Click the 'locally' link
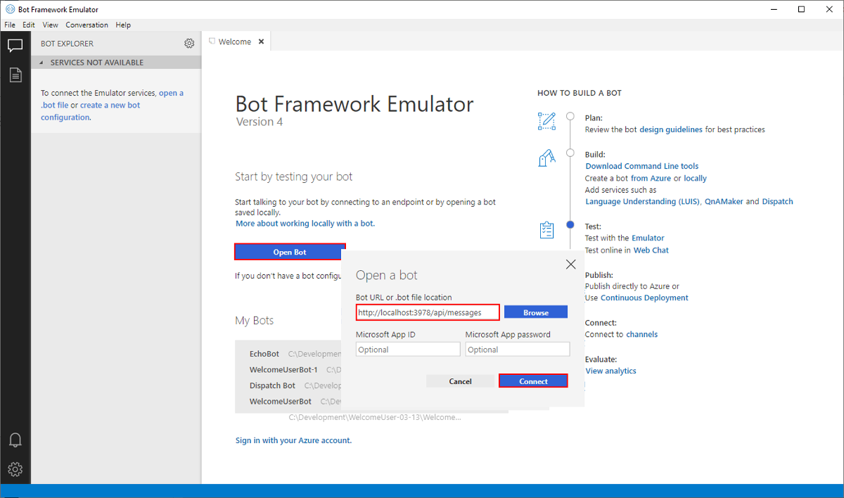The width and height of the screenshot is (844, 498). 696,178
